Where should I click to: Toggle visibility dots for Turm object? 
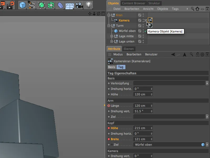coord(143,26)
